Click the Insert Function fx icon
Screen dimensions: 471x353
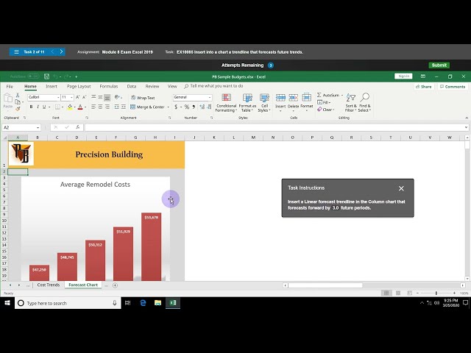tap(78, 127)
